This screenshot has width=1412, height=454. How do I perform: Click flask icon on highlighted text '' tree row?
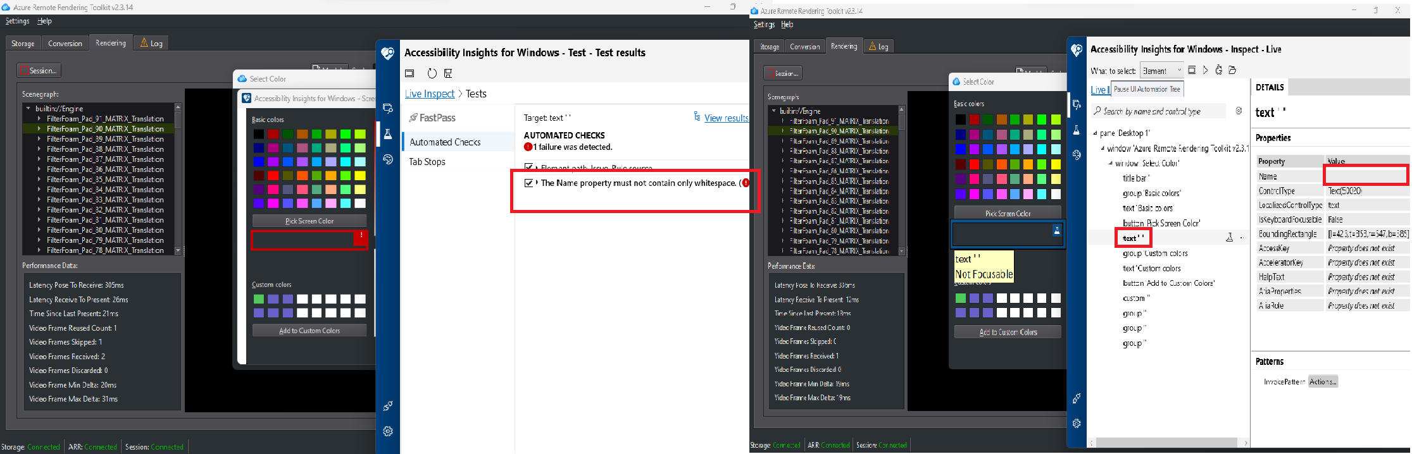[x=1229, y=238]
